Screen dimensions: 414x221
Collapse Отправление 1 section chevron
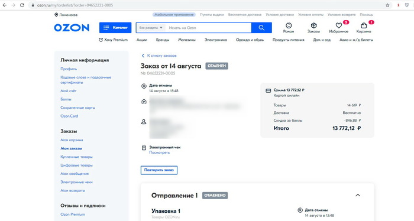click(x=358, y=195)
